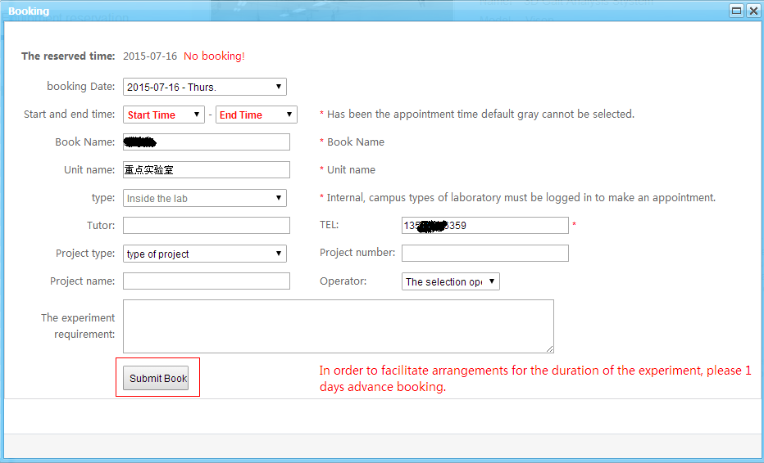Click the red advance booking notice text
The height and width of the screenshot is (463, 764).
(x=534, y=379)
